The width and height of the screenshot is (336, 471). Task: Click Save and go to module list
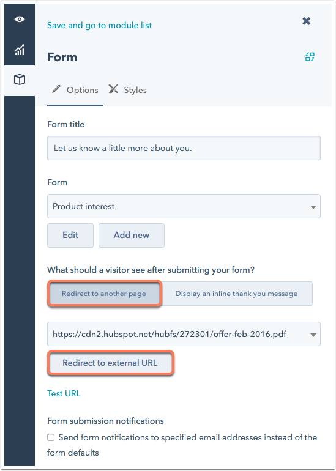click(100, 25)
